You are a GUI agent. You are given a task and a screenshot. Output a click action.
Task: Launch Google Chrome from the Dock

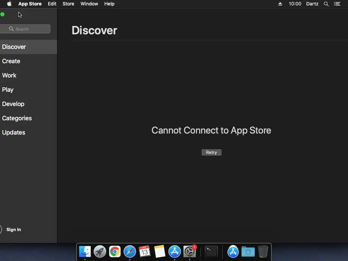click(115, 251)
